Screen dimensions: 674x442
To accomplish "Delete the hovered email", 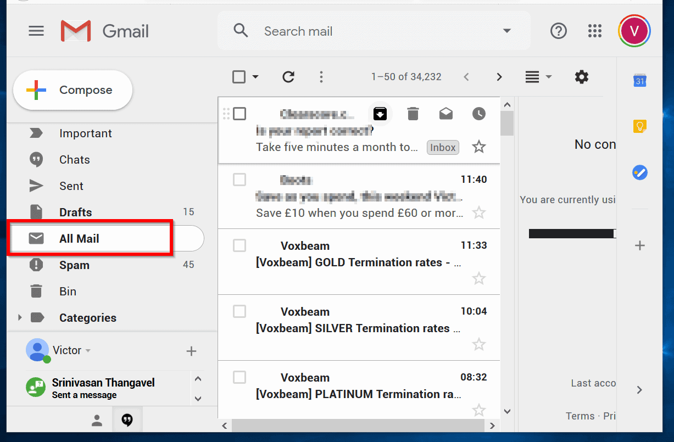I will tap(413, 114).
